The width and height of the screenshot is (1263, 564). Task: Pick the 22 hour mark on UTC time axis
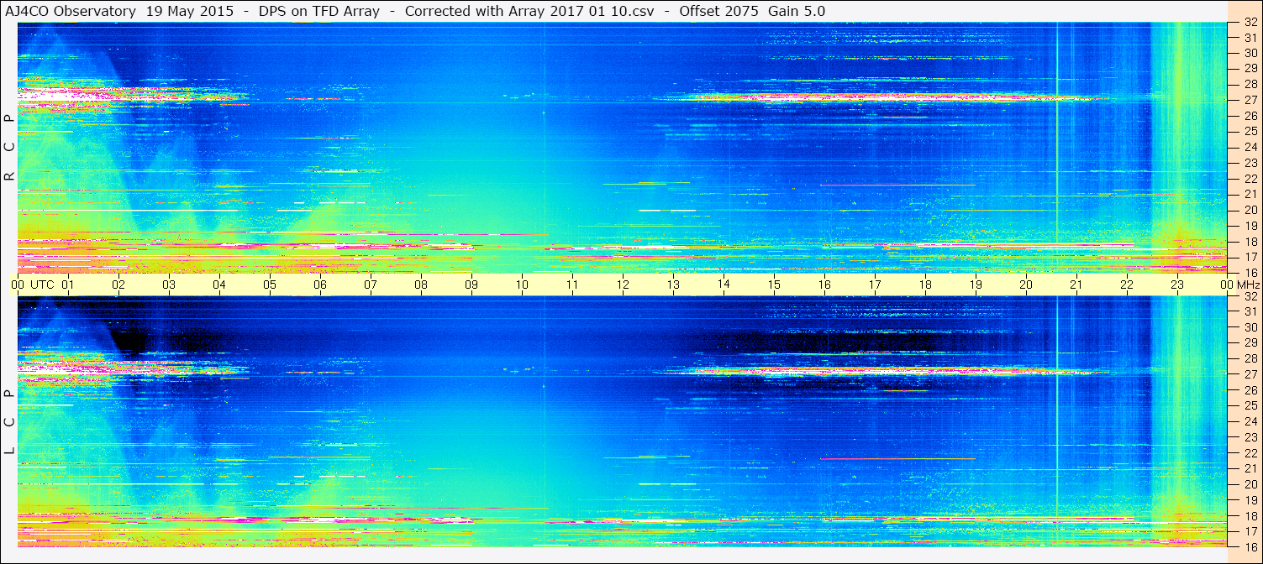[1127, 285]
